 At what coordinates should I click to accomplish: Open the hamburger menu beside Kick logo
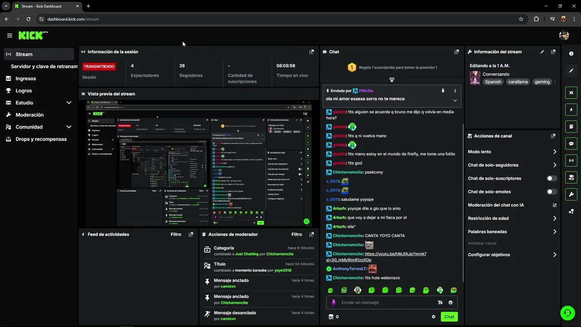(10, 35)
